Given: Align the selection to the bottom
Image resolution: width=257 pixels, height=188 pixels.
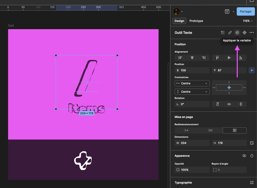Looking at the screenshot, I should pos(241,58).
